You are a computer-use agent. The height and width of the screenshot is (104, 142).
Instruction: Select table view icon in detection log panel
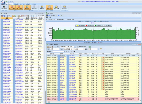pyautogui.click(x=48, y=47)
